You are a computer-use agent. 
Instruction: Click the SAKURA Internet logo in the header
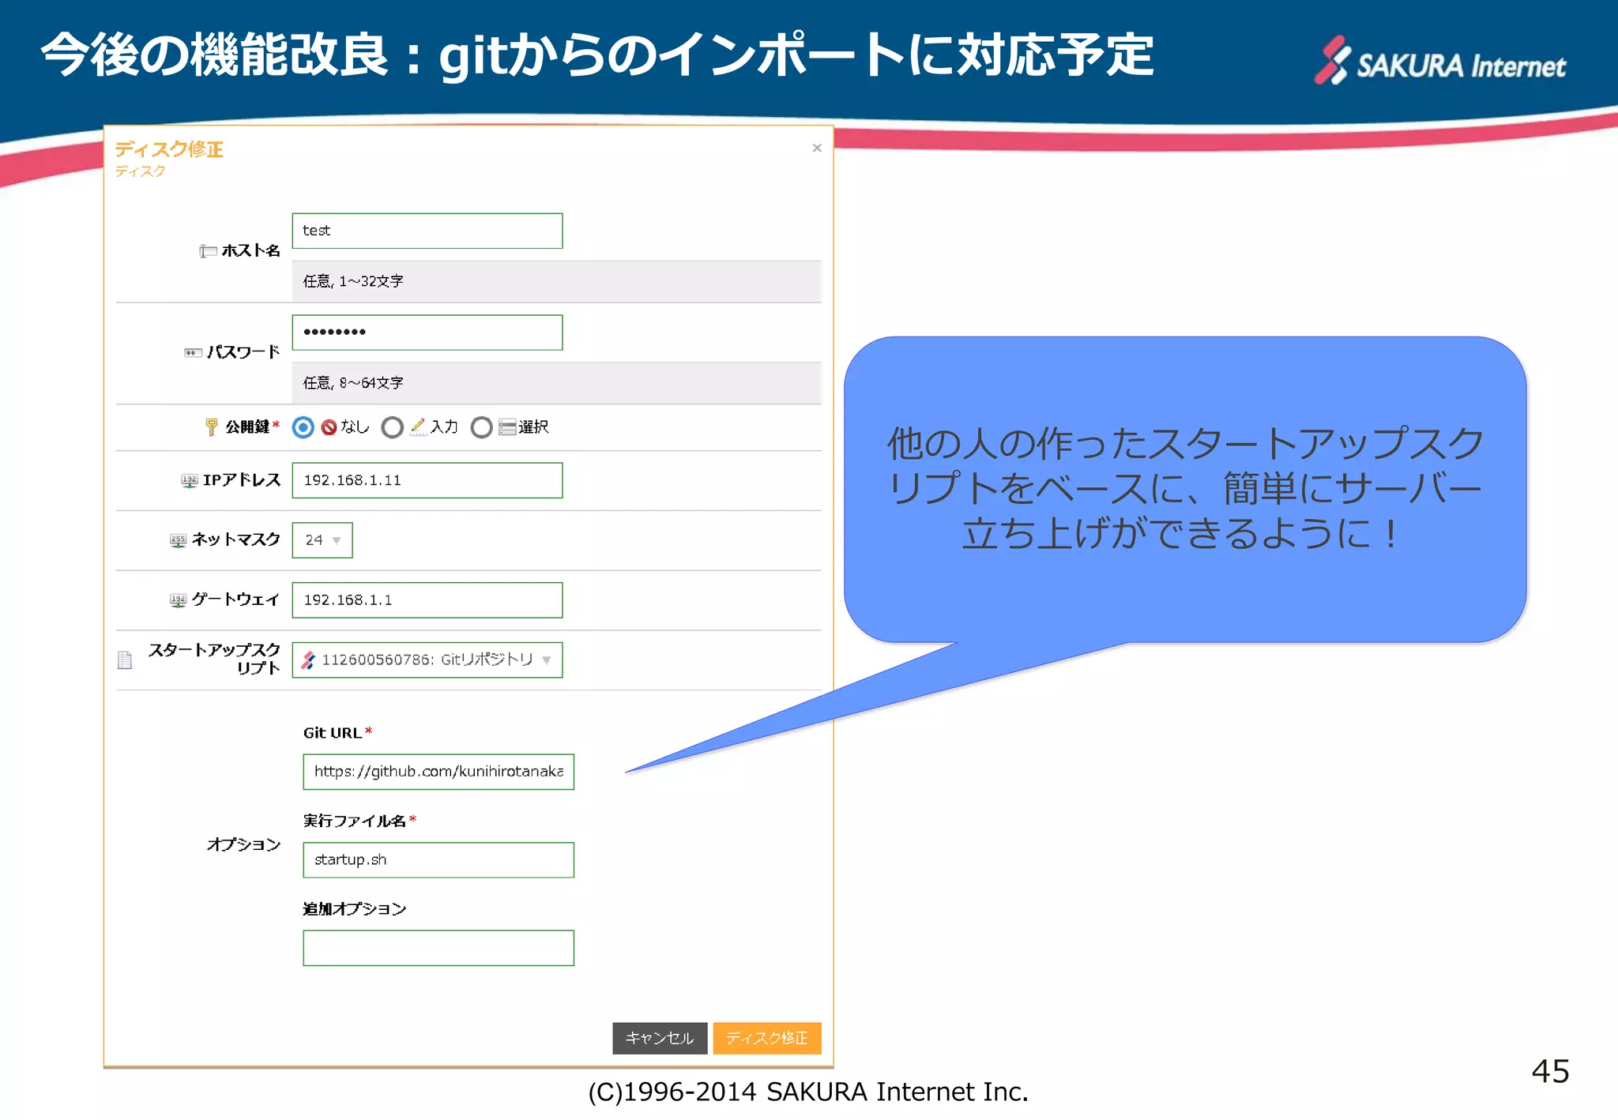[x=1439, y=62]
